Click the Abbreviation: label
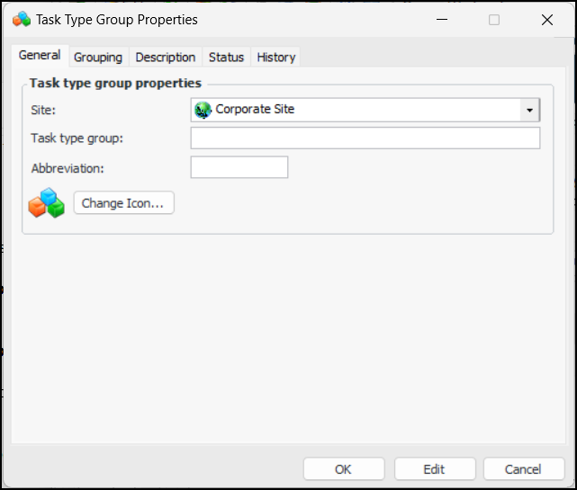 coord(68,168)
